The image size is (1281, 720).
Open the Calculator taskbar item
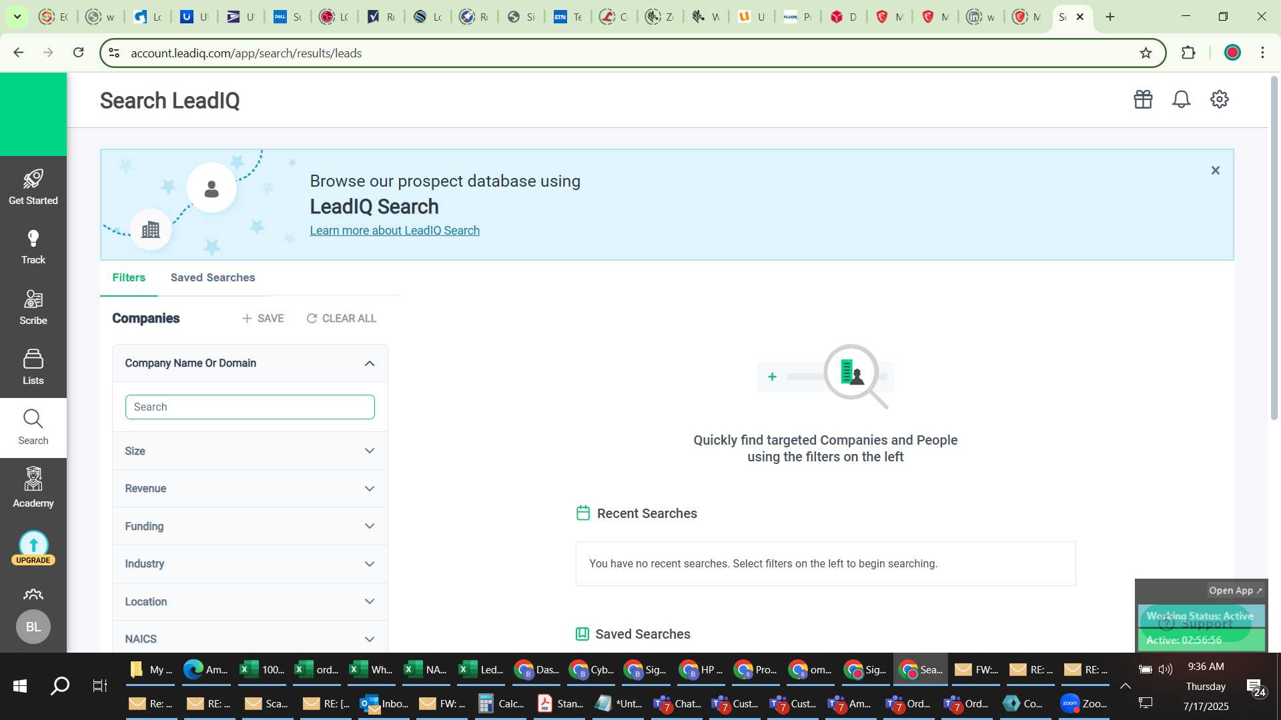click(502, 703)
